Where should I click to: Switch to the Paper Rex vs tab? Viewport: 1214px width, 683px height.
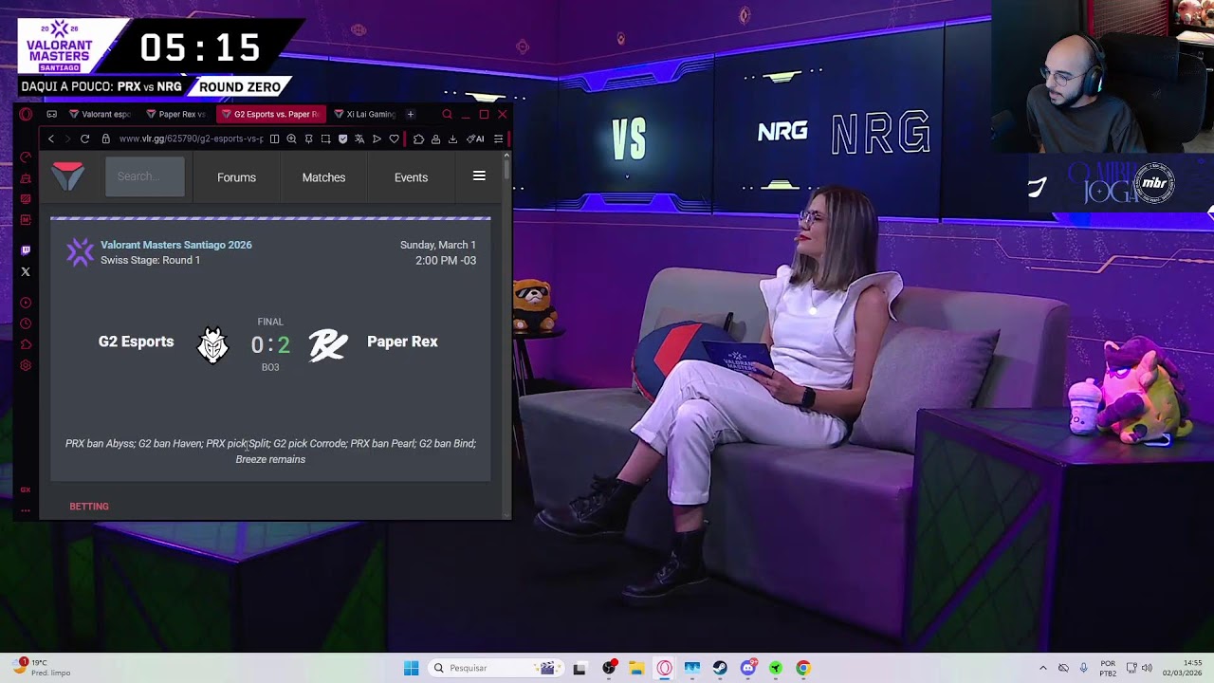coord(177,114)
